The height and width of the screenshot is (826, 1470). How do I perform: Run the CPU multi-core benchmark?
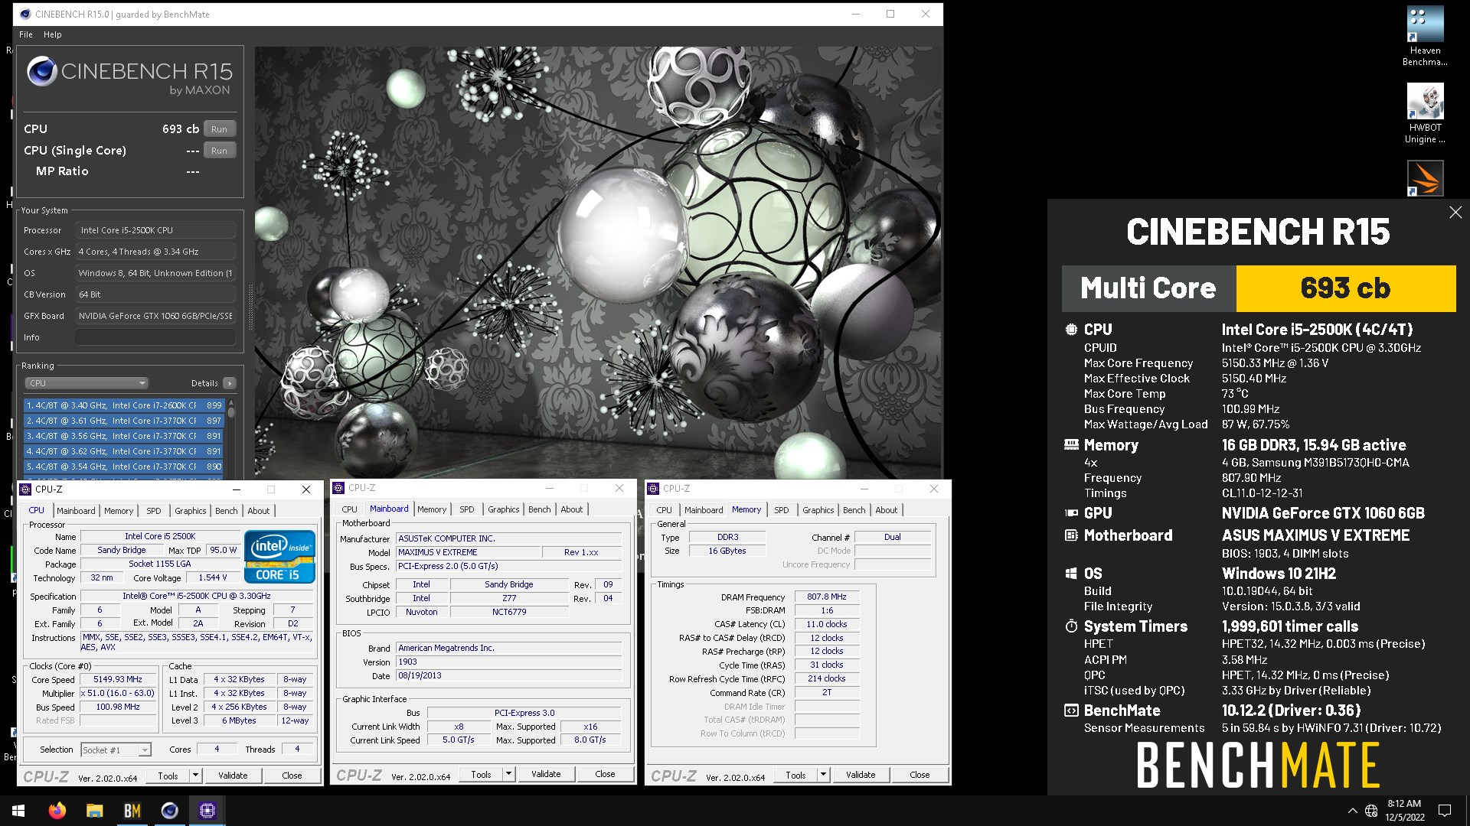pyautogui.click(x=220, y=129)
